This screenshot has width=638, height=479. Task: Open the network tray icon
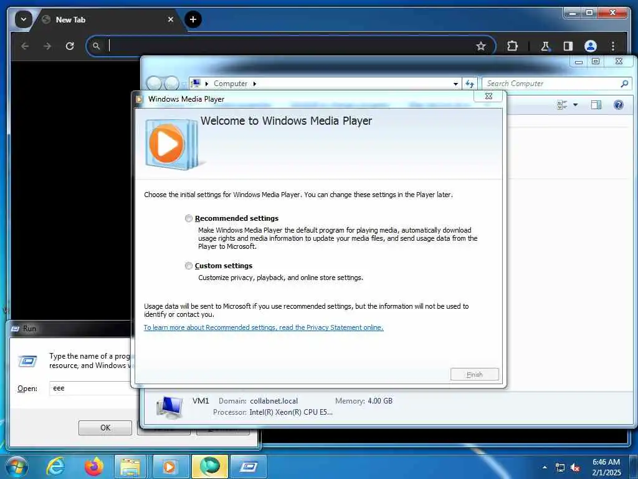pos(560,467)
